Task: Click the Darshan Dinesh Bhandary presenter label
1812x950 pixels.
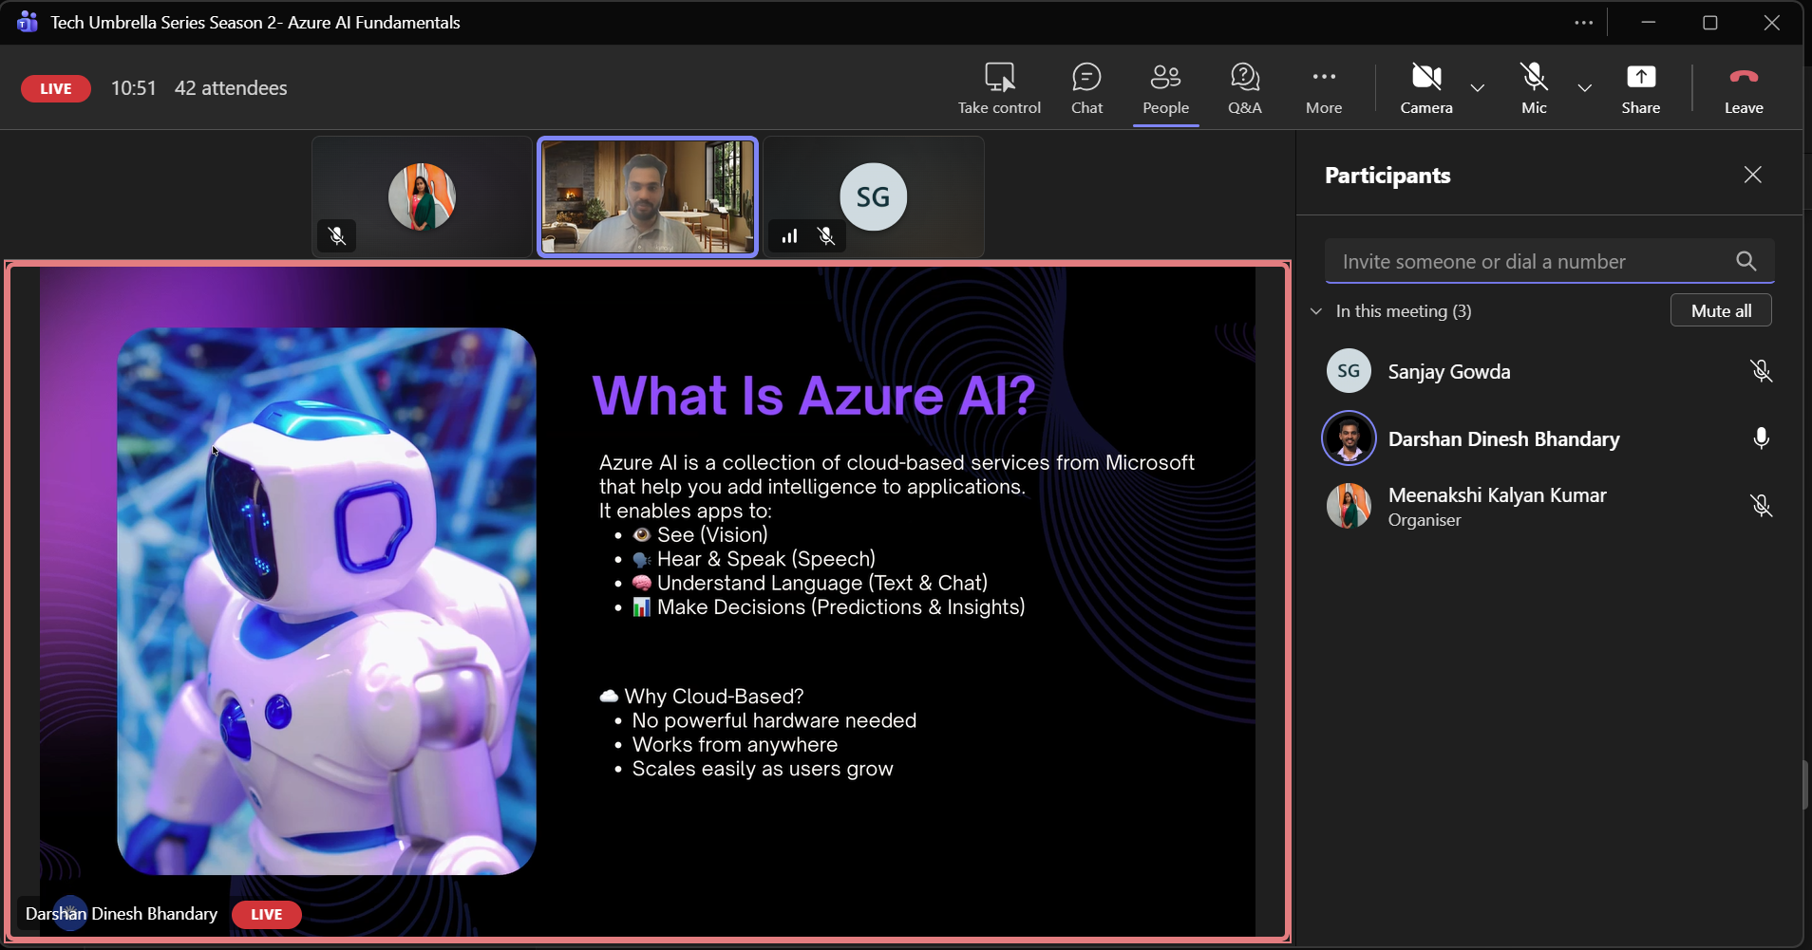Action: click(122, 914)
